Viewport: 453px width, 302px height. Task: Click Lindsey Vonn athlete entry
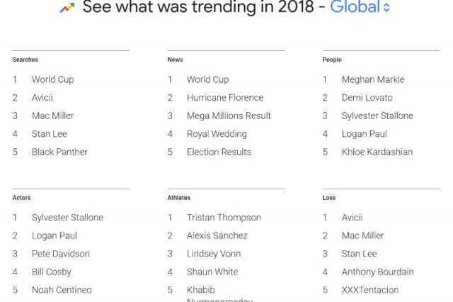(214, 254)
